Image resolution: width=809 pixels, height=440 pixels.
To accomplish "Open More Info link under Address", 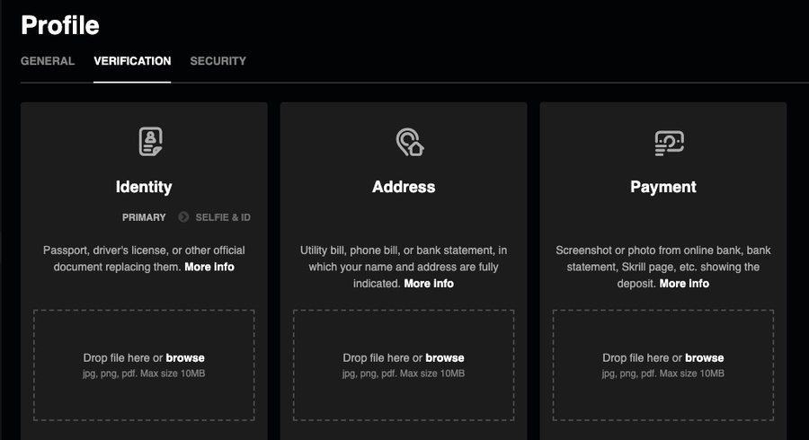I will point(429,284).
